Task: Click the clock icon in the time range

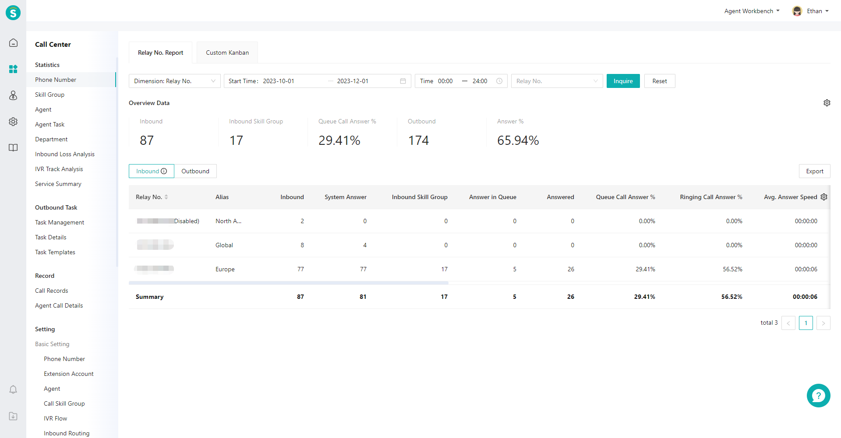Action: (x=499, y=81)
